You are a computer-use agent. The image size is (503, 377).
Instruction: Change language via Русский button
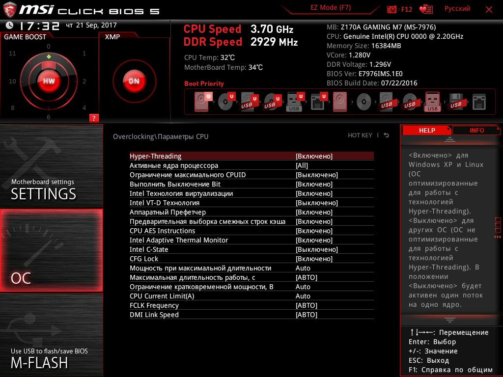click(x=457, y=9)
